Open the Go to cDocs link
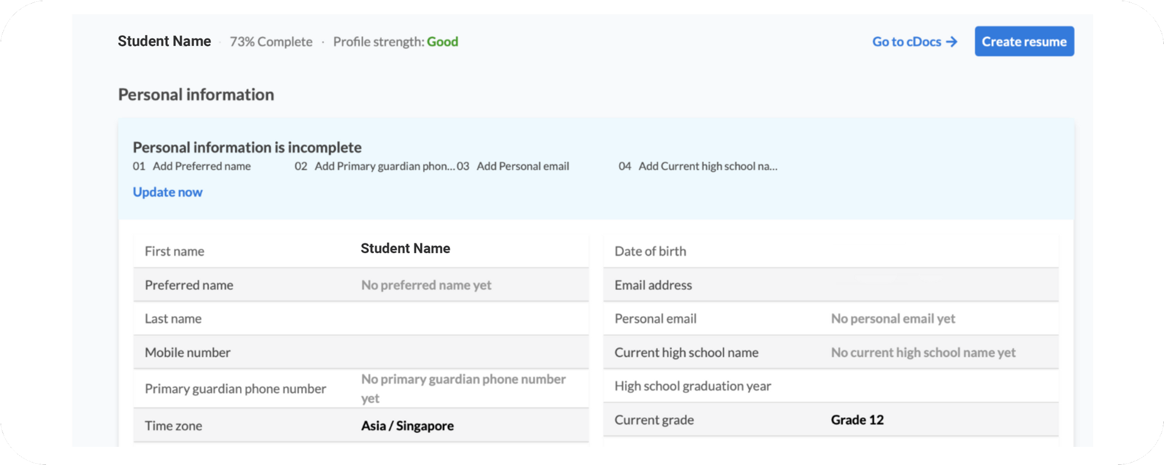Screen dimensions: 1164x465 [x=906, y=42]
